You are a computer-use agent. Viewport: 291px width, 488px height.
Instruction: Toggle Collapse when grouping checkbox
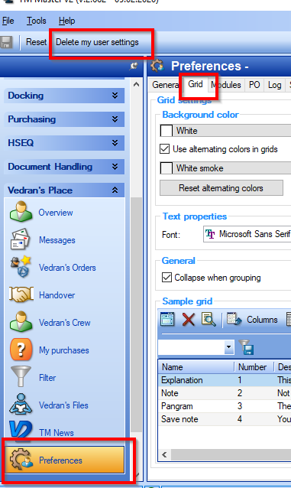tap(167, 277)
